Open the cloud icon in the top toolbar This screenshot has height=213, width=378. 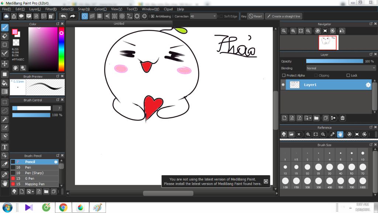(x=6, y=16)
